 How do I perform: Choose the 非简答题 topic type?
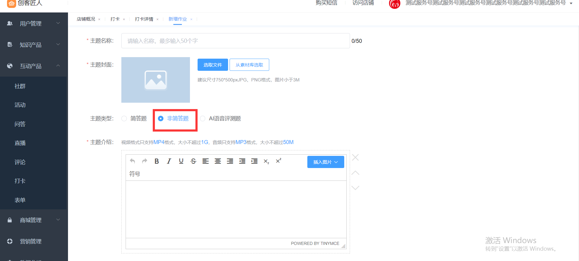pyautogui.click(x=161, y=118)
